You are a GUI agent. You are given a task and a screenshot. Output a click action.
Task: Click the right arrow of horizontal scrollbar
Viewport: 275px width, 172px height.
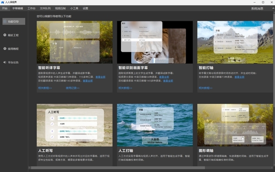tap(272, 167)
